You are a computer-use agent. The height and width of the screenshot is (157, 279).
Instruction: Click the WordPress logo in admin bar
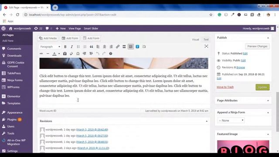3,28
